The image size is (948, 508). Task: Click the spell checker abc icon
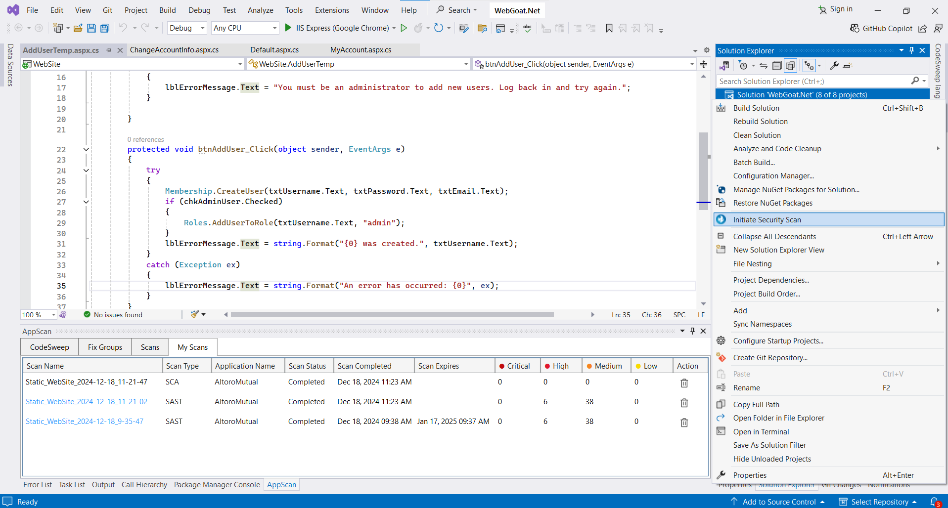527,28
